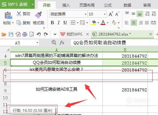Toggle Underline formatting
The width and height of the screenshot is (158, 115).
[x=65, y=23]
